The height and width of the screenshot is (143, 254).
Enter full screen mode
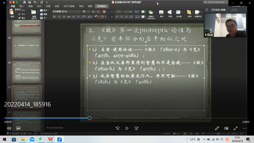(x=236, y=128)
